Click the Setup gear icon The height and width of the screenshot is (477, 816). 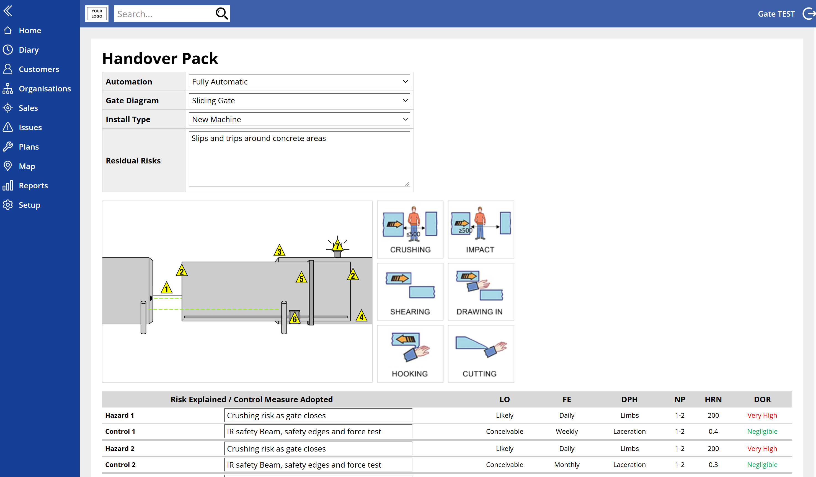[8, 205]
